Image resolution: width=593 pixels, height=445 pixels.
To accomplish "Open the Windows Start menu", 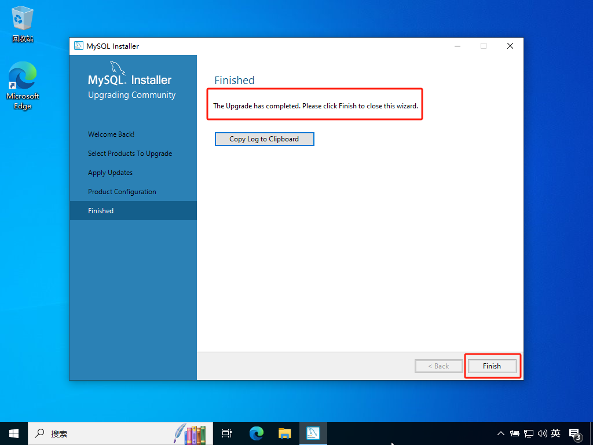I will tap(14, 433).
